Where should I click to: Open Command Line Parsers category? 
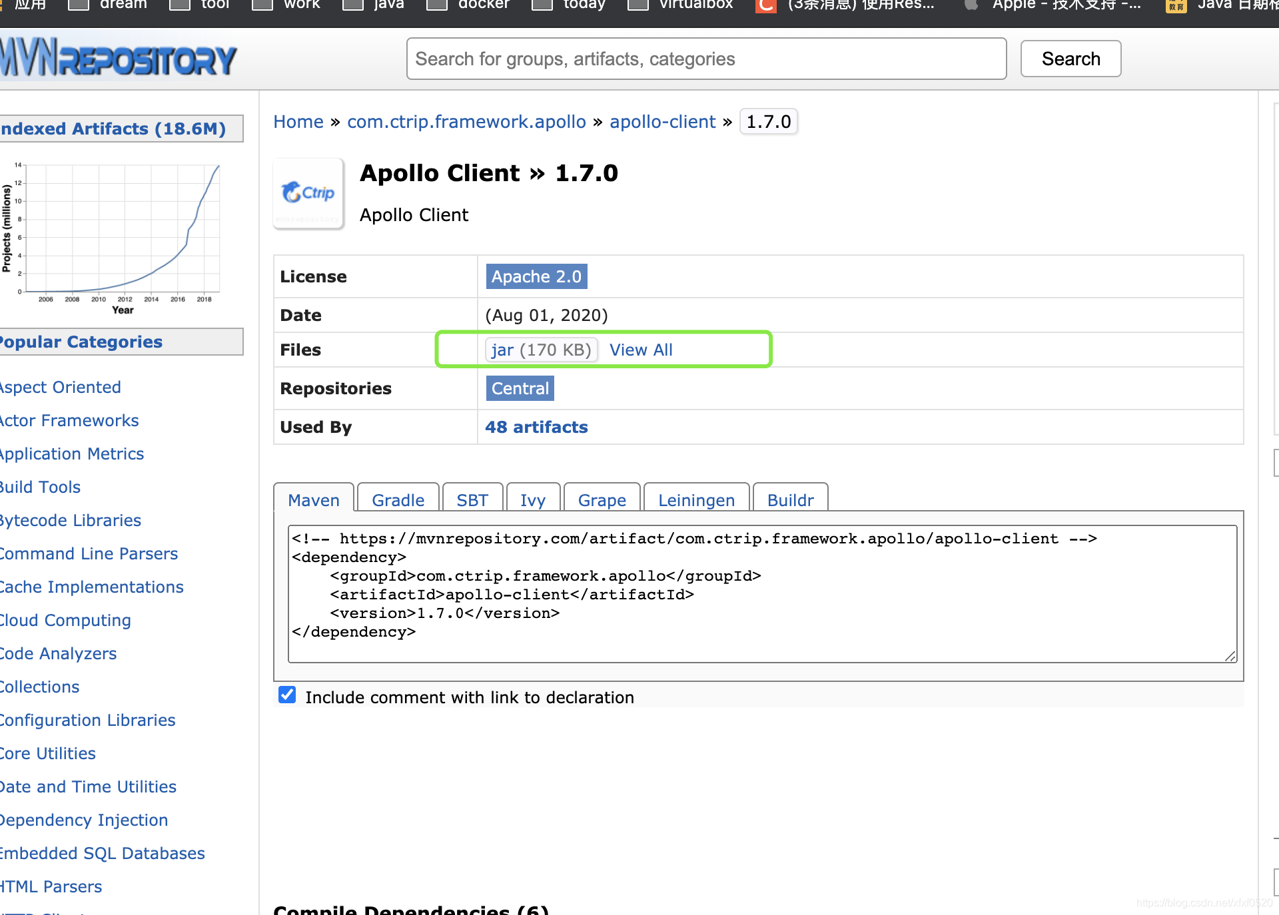pos(89,553)
